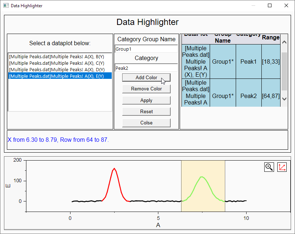Click the red Rescale Axes icon
This screenshot has height=234, width=295.
[282, 167]
